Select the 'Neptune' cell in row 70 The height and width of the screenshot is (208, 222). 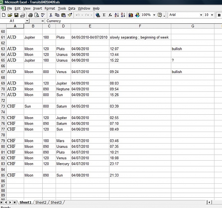tap(63, 89)
